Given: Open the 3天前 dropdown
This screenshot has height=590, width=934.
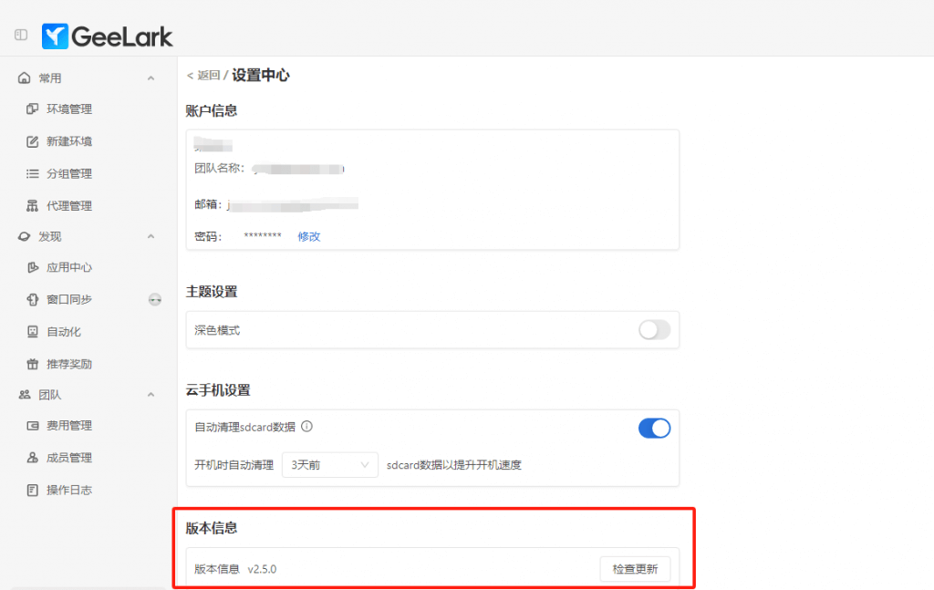Looking at the screenshot, I should 329,465.
